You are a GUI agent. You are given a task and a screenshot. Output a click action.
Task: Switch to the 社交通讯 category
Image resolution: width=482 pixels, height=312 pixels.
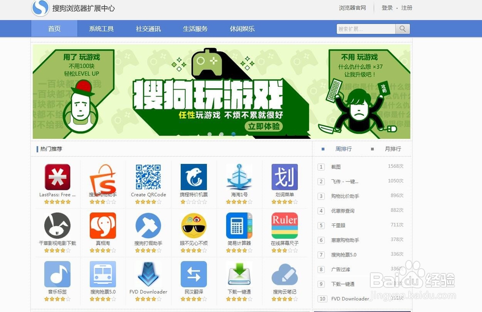click(148, 28)
